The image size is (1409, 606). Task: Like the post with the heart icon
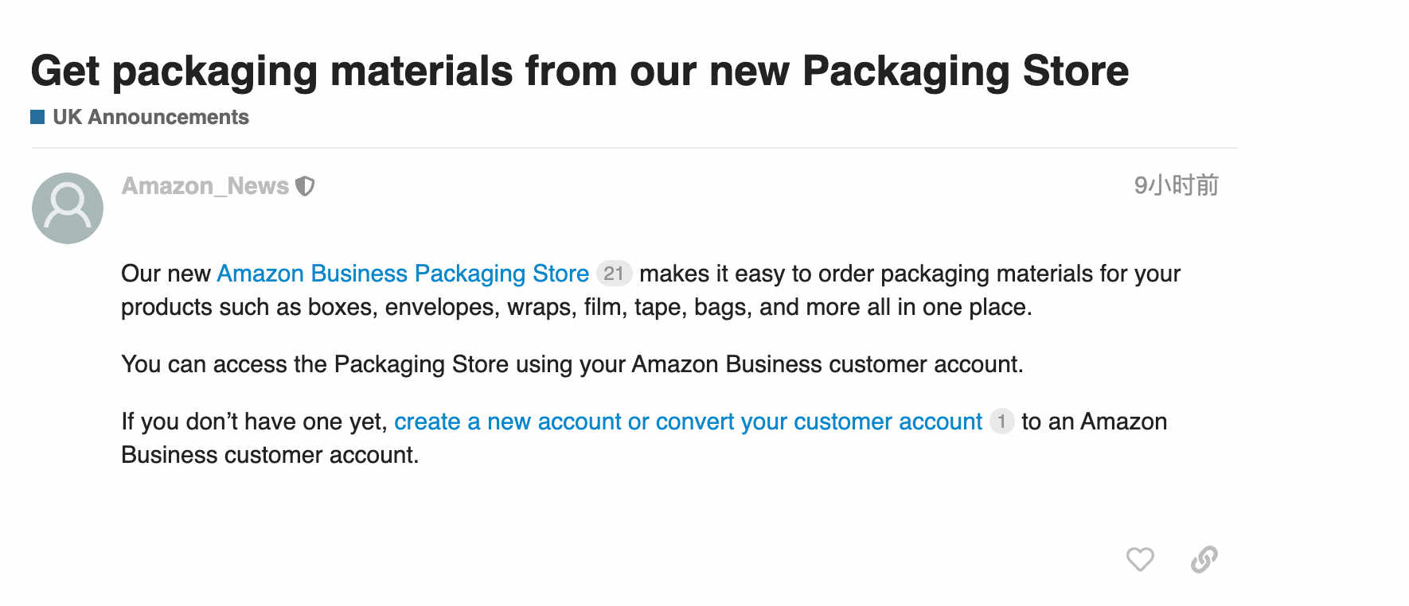coord(1140,559)
